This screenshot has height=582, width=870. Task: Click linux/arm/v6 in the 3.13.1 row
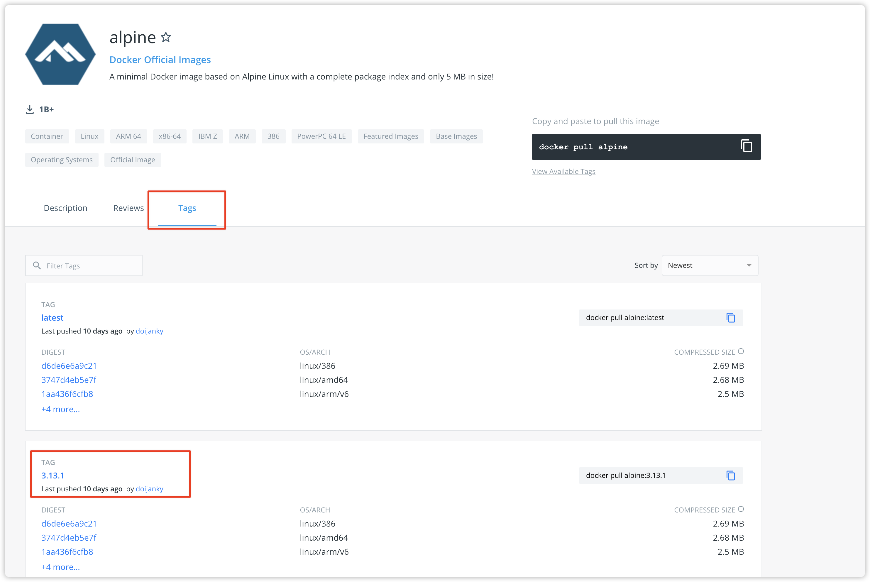pos(324,551)
